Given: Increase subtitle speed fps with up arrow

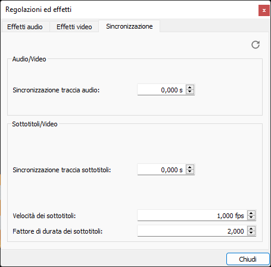Looking at the screenshot, I should coord(251,213).
